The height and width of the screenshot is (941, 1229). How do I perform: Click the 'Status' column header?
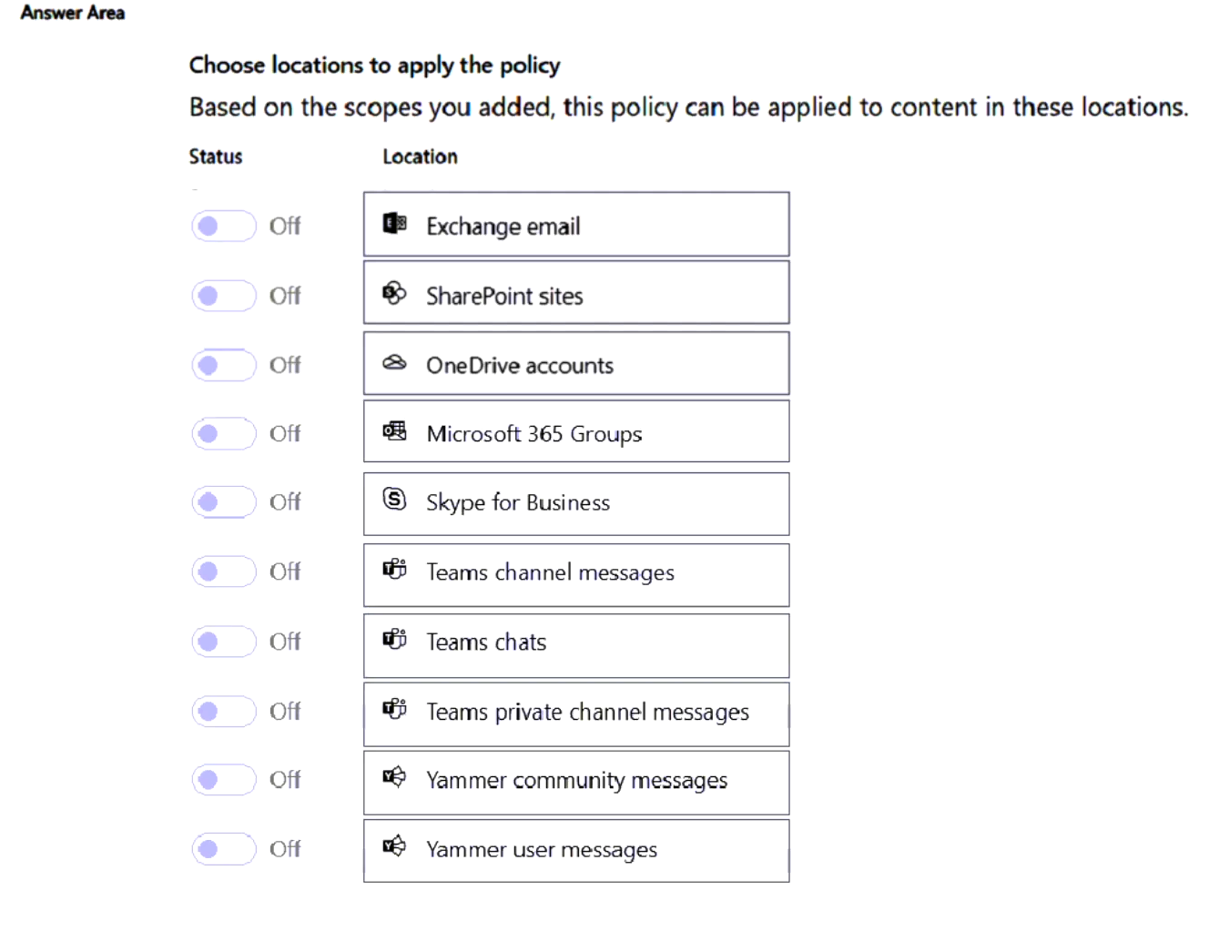pos(216,157)
